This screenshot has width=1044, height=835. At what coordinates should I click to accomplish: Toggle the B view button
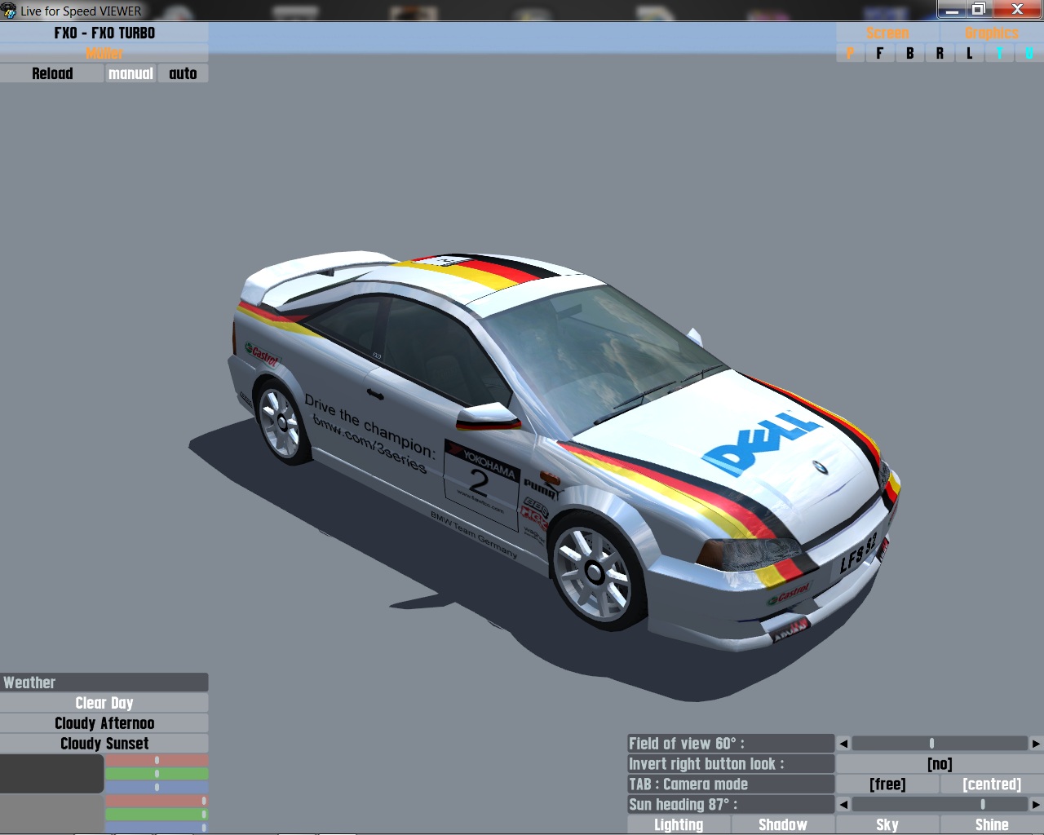tap(909, 54)
